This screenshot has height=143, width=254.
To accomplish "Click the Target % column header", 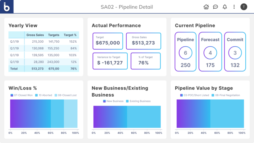I will coord(70,35).
